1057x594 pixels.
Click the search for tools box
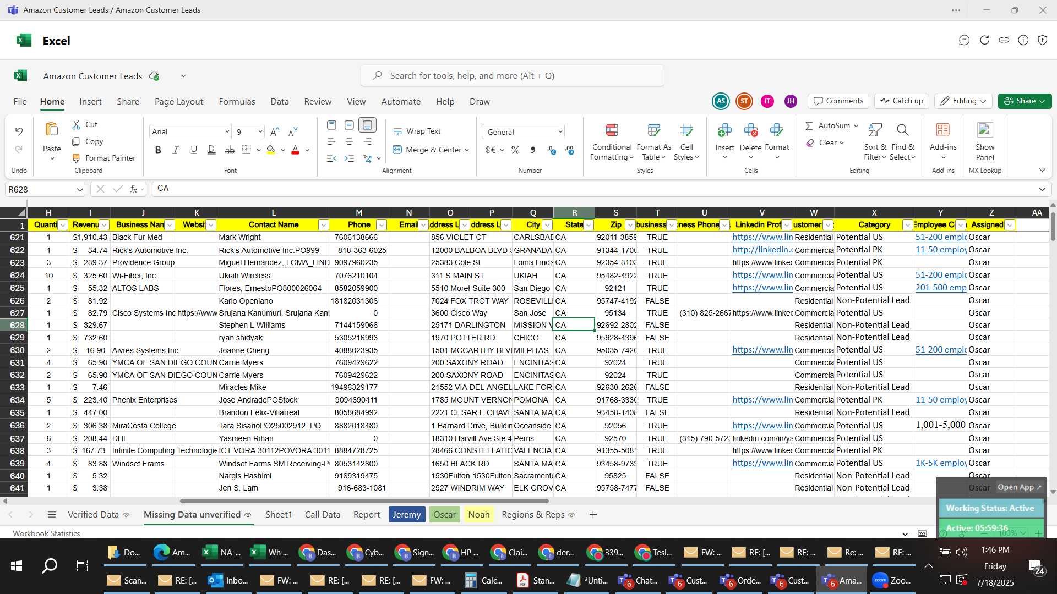click(x=512, y=75)
